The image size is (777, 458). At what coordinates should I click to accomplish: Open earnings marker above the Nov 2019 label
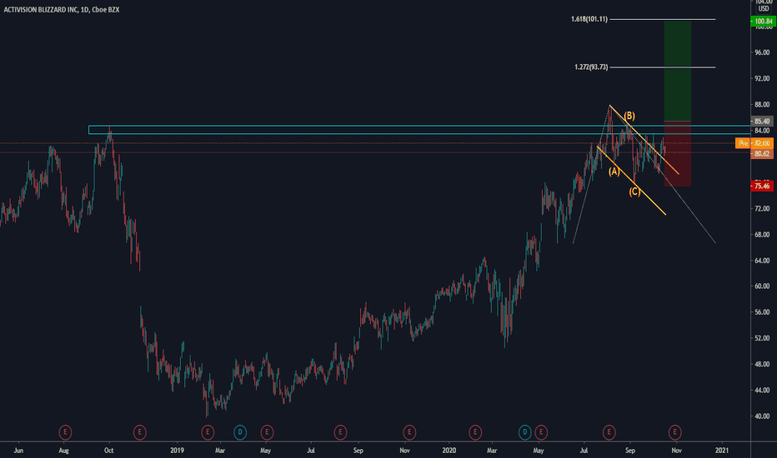[x=409, y=432]
